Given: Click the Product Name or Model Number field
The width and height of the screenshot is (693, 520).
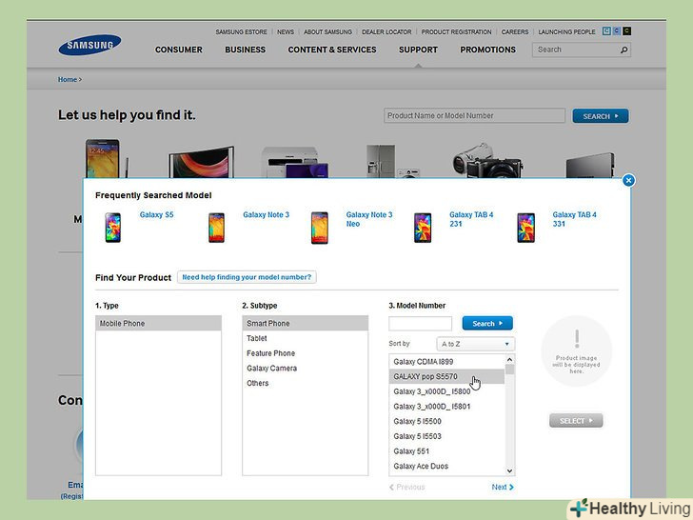Looking at the screenshot, I should click(474, 115).
